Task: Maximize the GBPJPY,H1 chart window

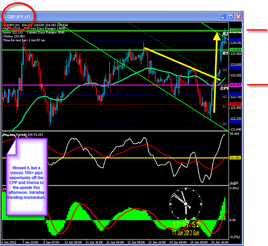Action: pyautogui.click(x=231, y=17)
